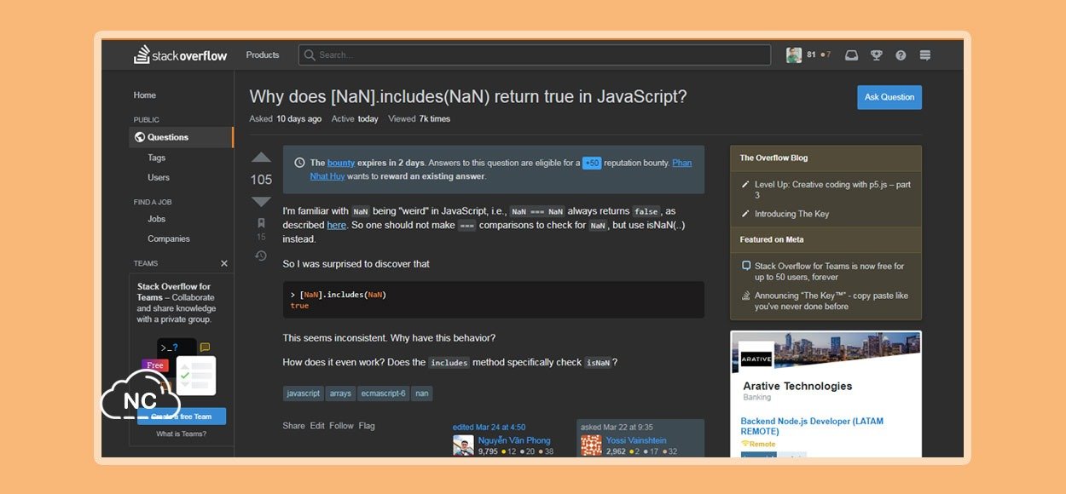Click the Arative logo in job ad
The height and width of the screenshot is (494, 1066).
click(x=756, y=358)
